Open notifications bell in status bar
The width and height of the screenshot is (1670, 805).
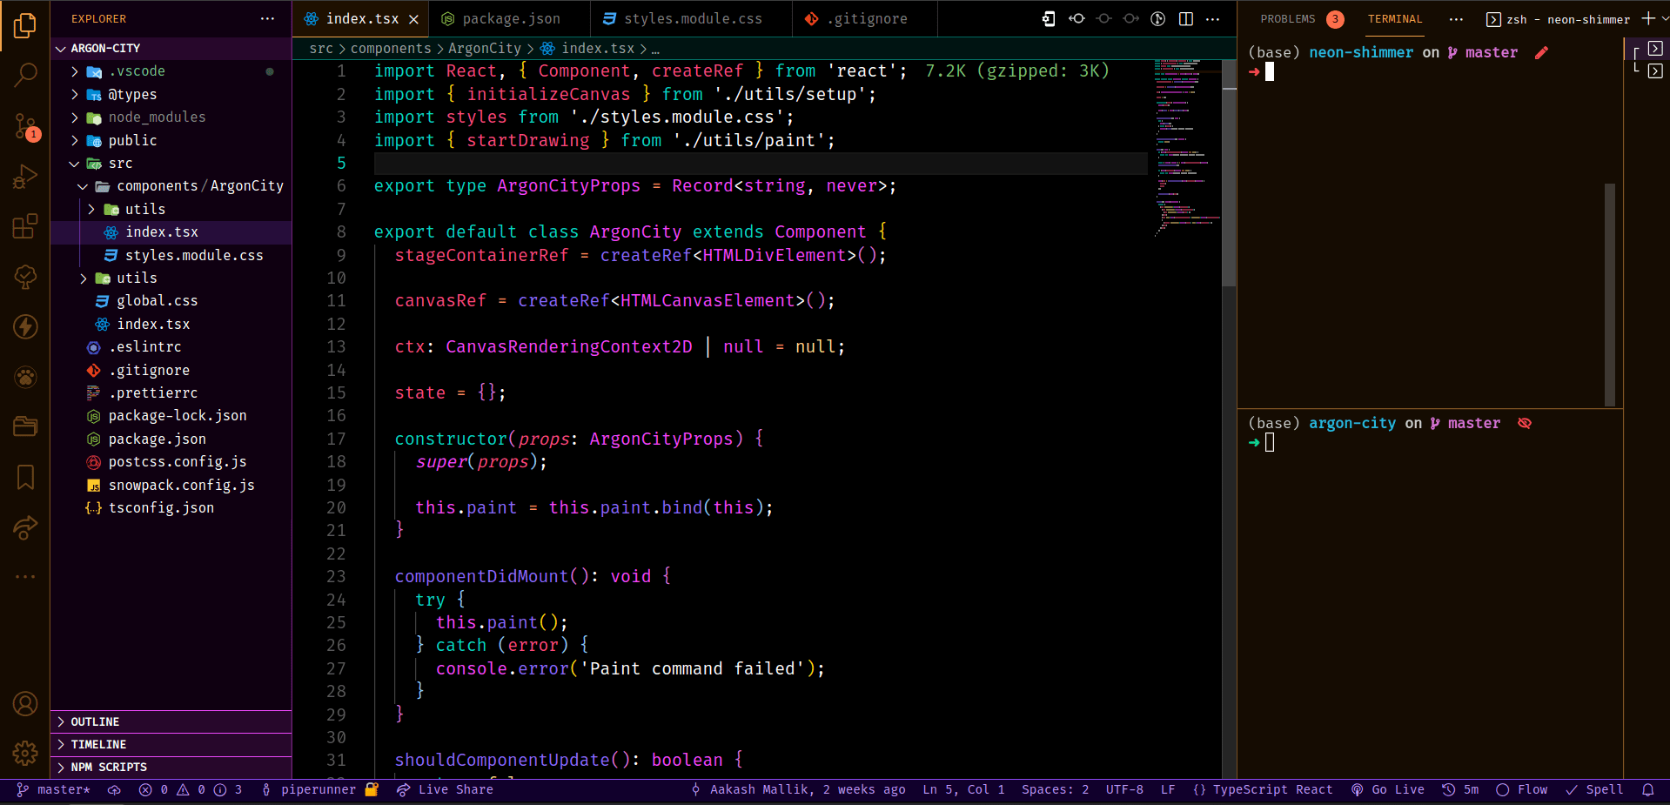1647,790
